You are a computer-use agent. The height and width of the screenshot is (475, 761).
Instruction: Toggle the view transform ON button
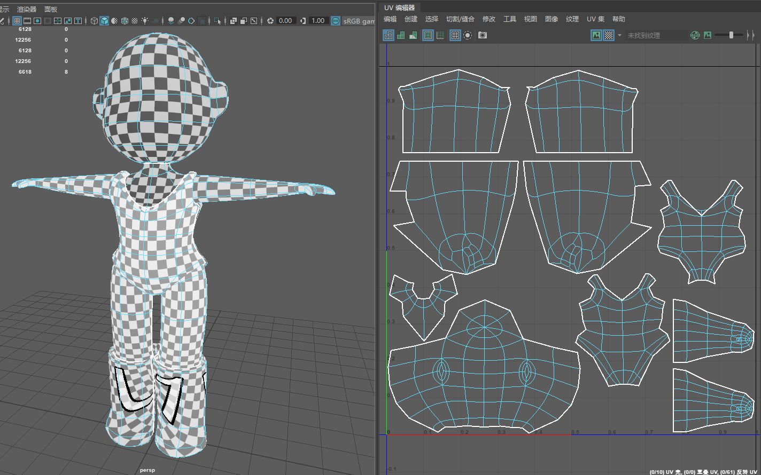[336, 21]
